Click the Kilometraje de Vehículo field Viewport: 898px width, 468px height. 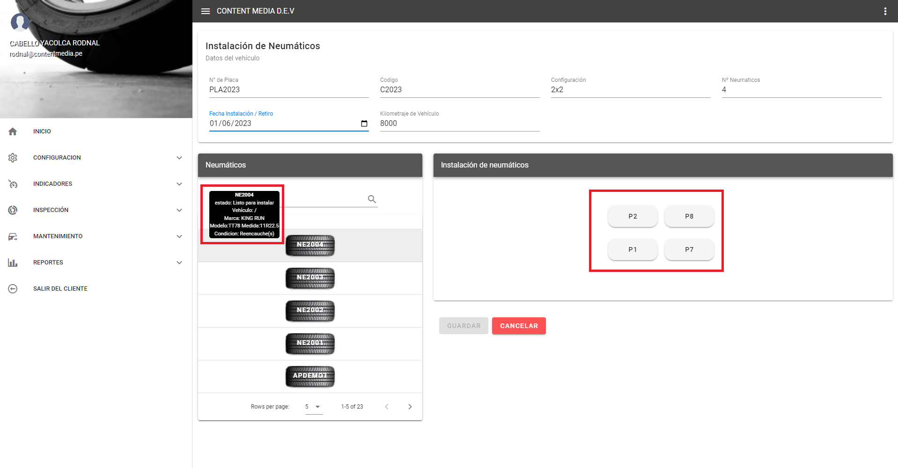[459, 124]
